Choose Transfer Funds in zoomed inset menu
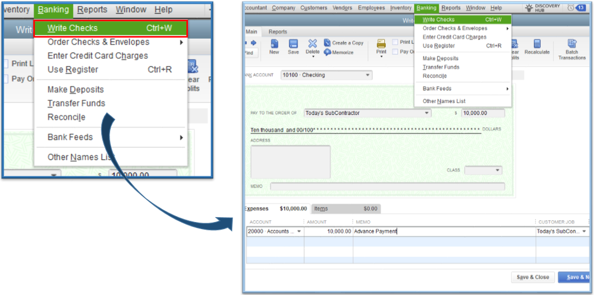The image size is (594, 295). coord(76,103)
